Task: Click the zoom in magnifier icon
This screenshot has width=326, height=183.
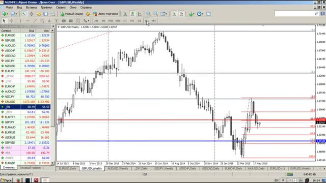Action: click(148, 14)
